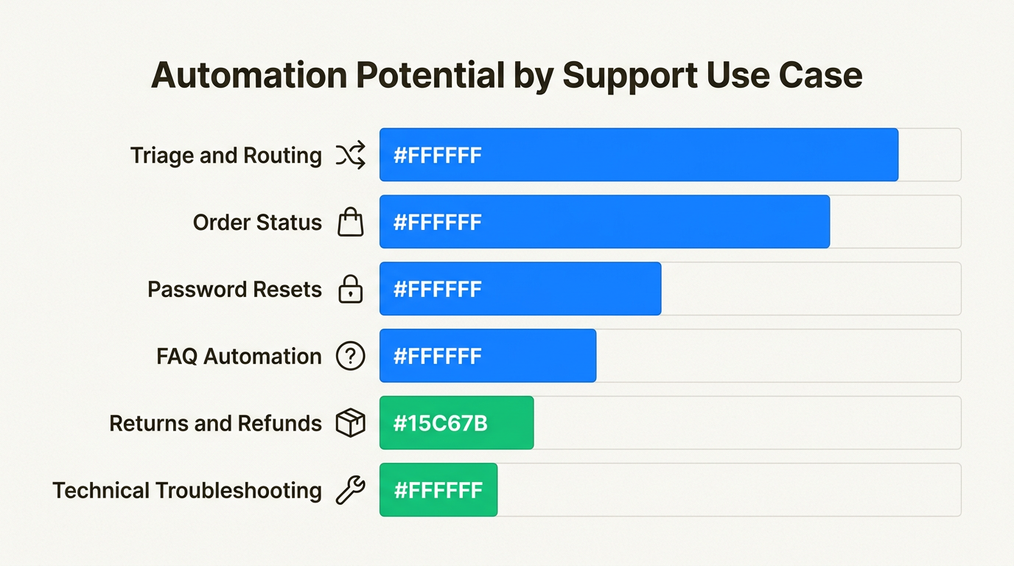Screen dimensions: 1014x566
Task: Click the shuffle arrows icon beside Triage and Routing
Action: point(351,156)
